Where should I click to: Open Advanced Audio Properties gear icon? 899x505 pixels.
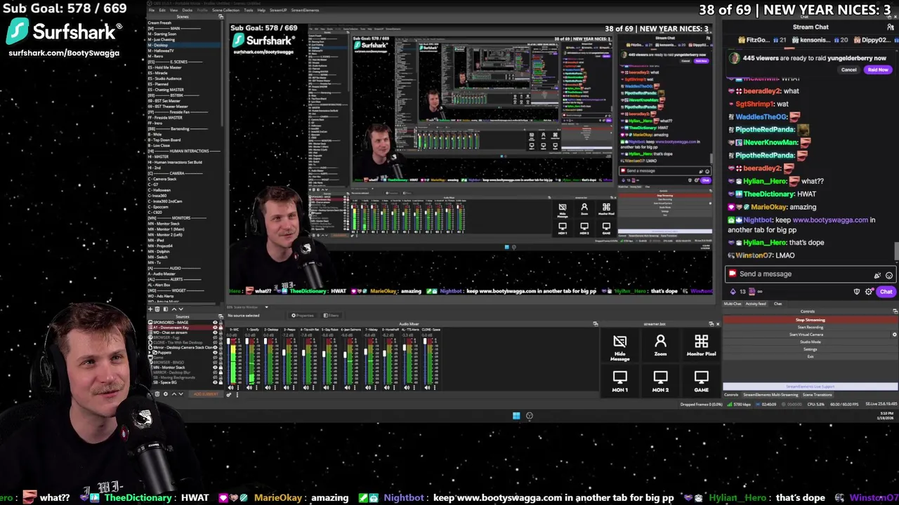coord(229,395)
